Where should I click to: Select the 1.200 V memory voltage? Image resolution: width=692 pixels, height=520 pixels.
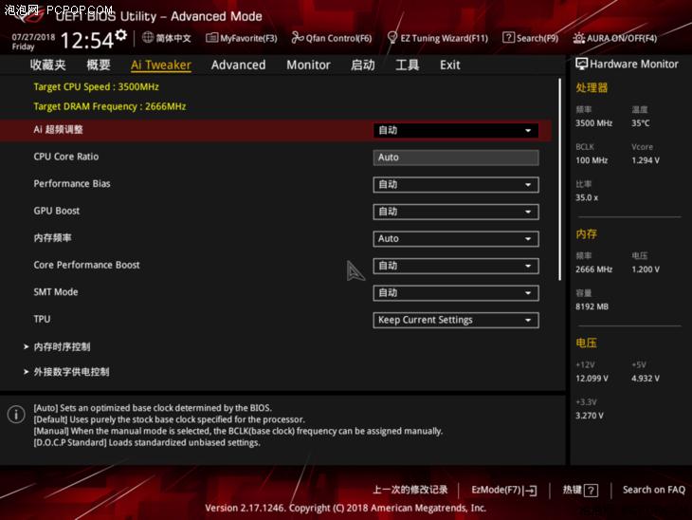click(646, 269)
